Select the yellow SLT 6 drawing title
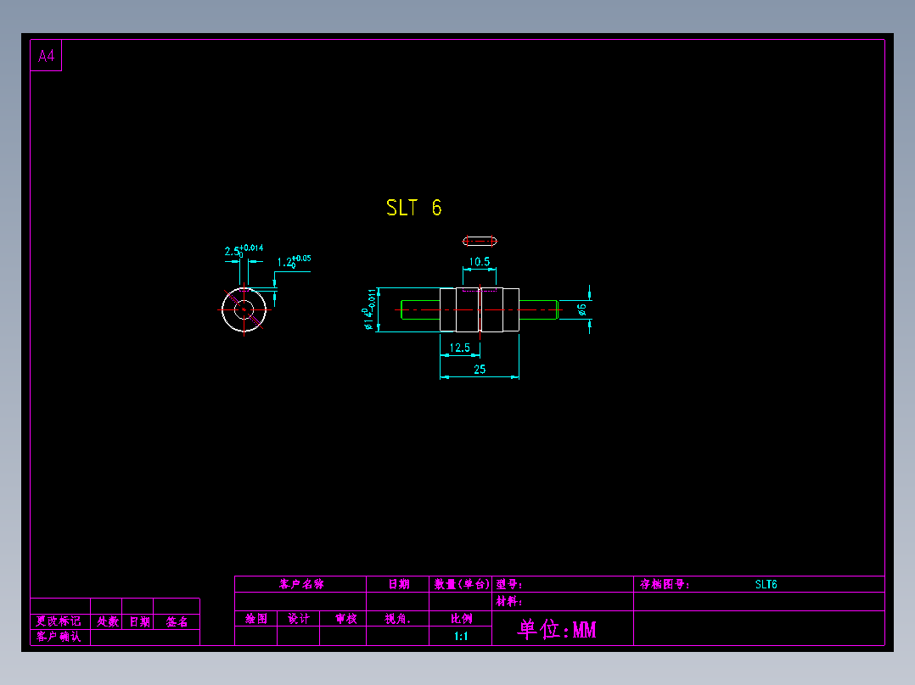The height and width of the screenshot is (685, 915). click(413, 208)
